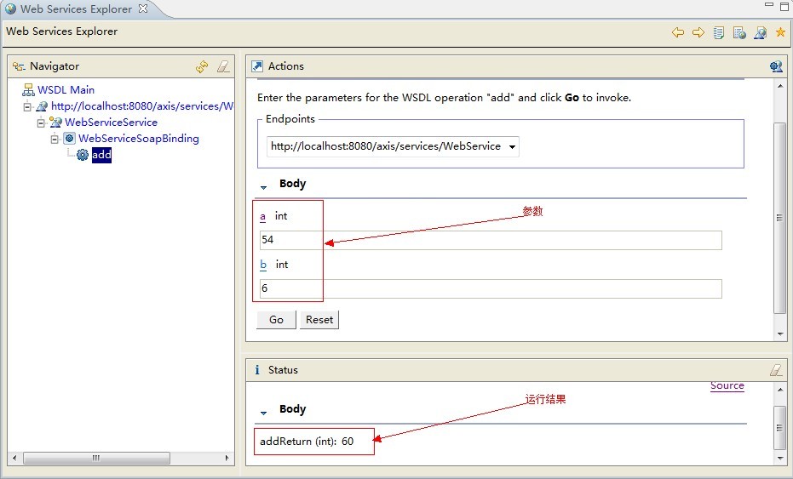
Task: Open the WSDL page toolbar icon
Action: pos(760,32)
